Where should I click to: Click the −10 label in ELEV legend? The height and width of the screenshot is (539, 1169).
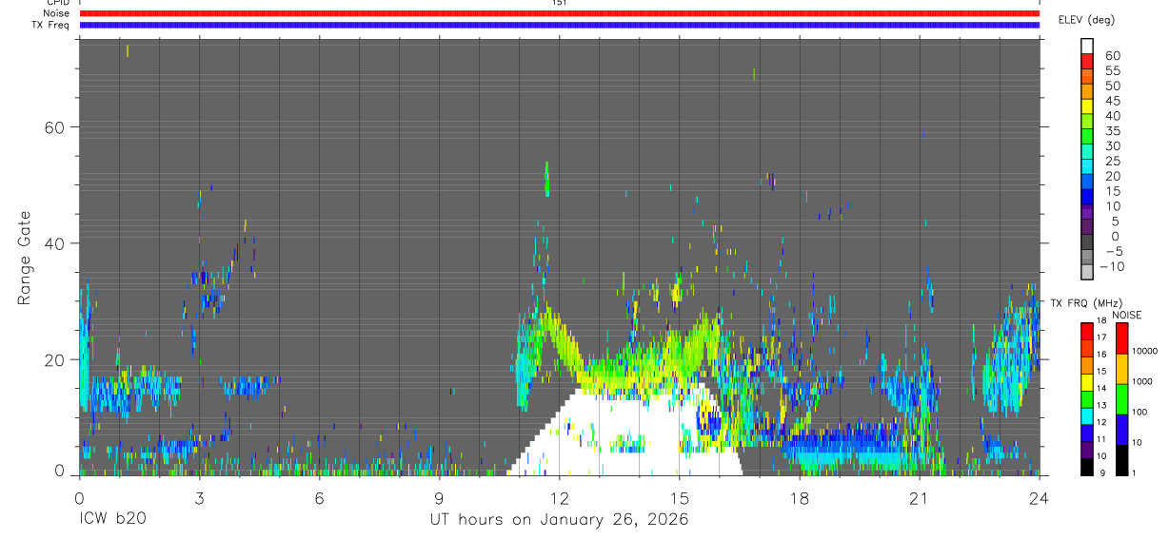[1112, 267]
